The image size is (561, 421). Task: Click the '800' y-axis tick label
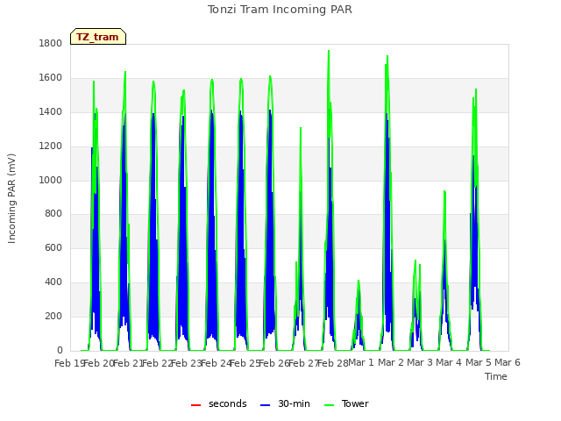[53, 214]
